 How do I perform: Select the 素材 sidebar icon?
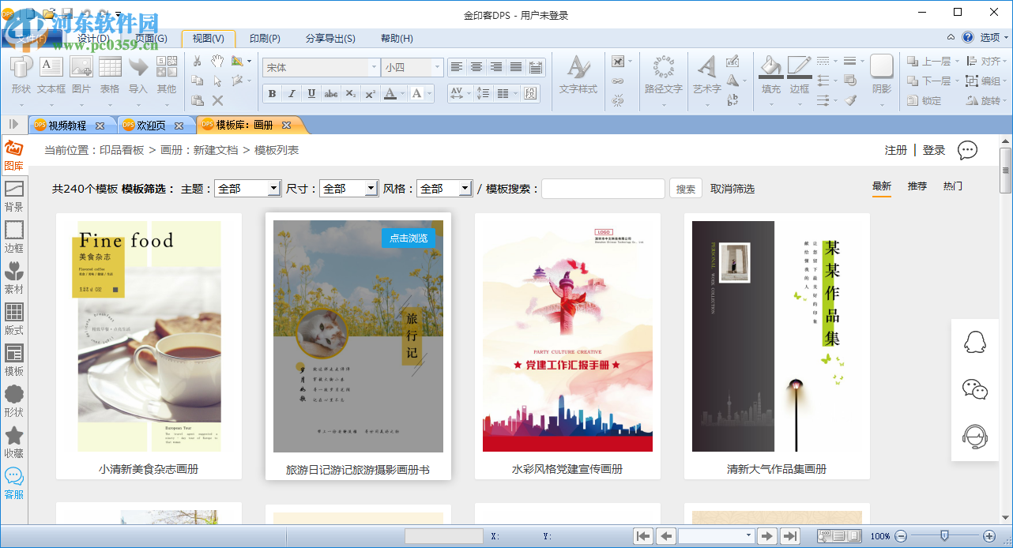click(14, 277)
